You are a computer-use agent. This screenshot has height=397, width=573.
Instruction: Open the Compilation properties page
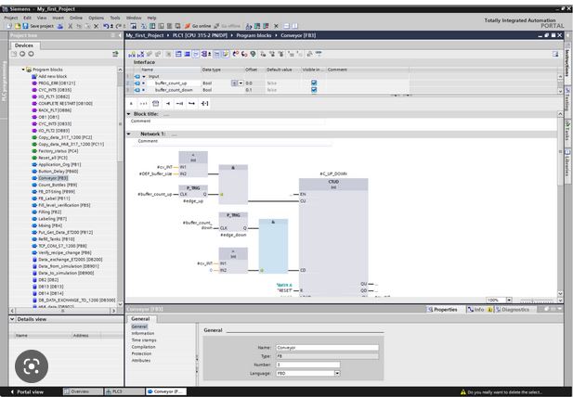143,347
